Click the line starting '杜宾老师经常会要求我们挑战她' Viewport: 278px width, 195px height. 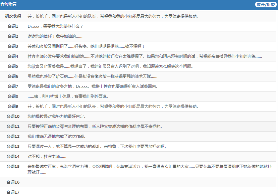(145, 56)
